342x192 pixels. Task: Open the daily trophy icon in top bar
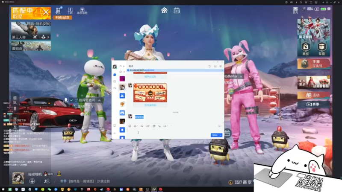coord(82,11)
